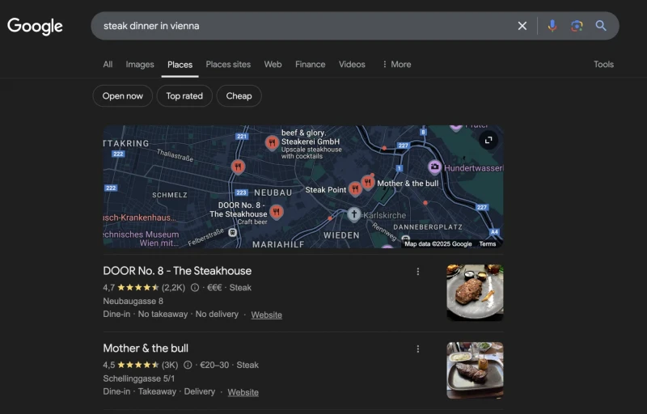The image size is (647, 414).
Task: Click the Neubaugasse 8 address text
Action: point(133,301)
